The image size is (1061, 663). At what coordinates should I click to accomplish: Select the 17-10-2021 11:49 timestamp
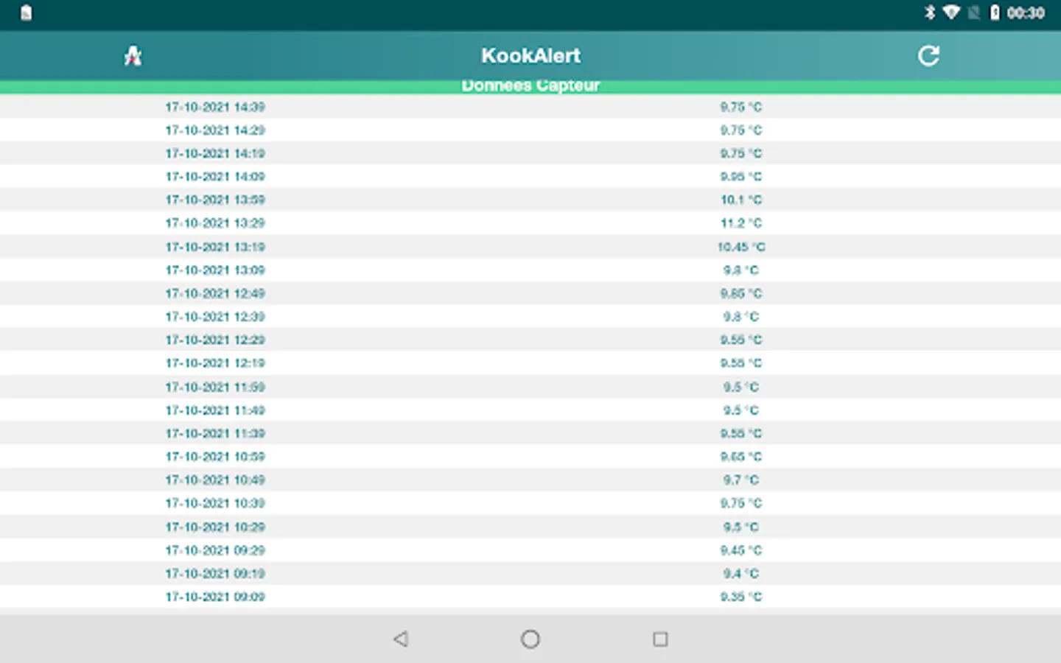pos(215,410)
